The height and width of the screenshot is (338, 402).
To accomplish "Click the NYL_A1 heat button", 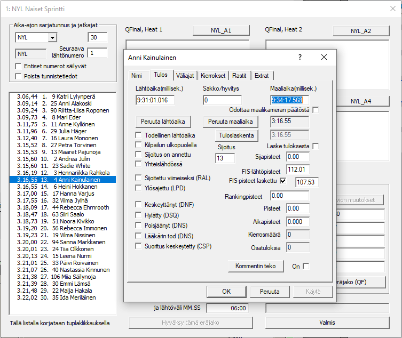I will click(221, 31).
